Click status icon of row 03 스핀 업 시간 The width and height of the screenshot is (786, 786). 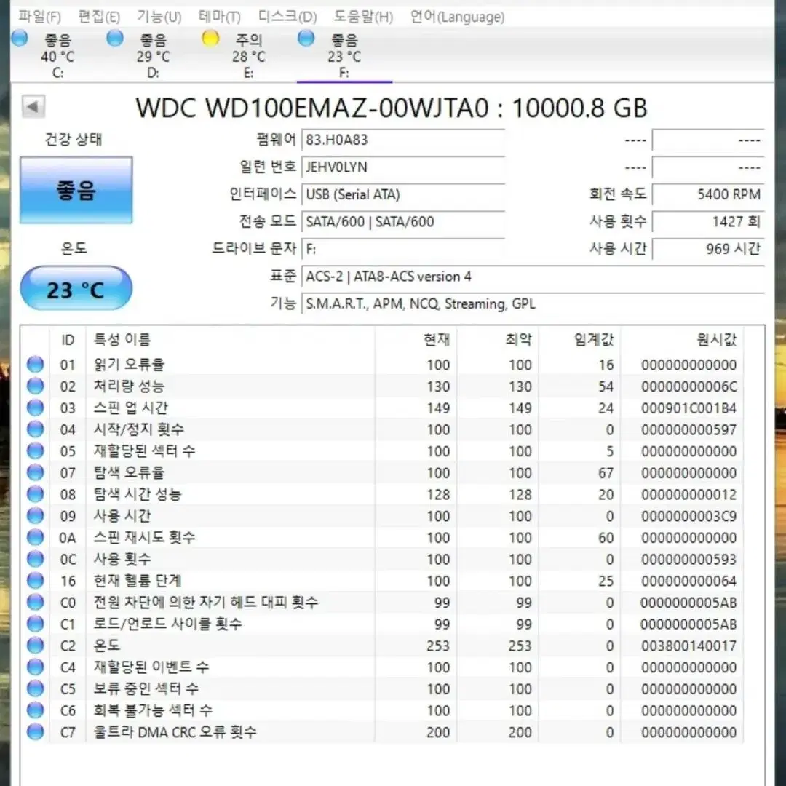coord(35,408)
